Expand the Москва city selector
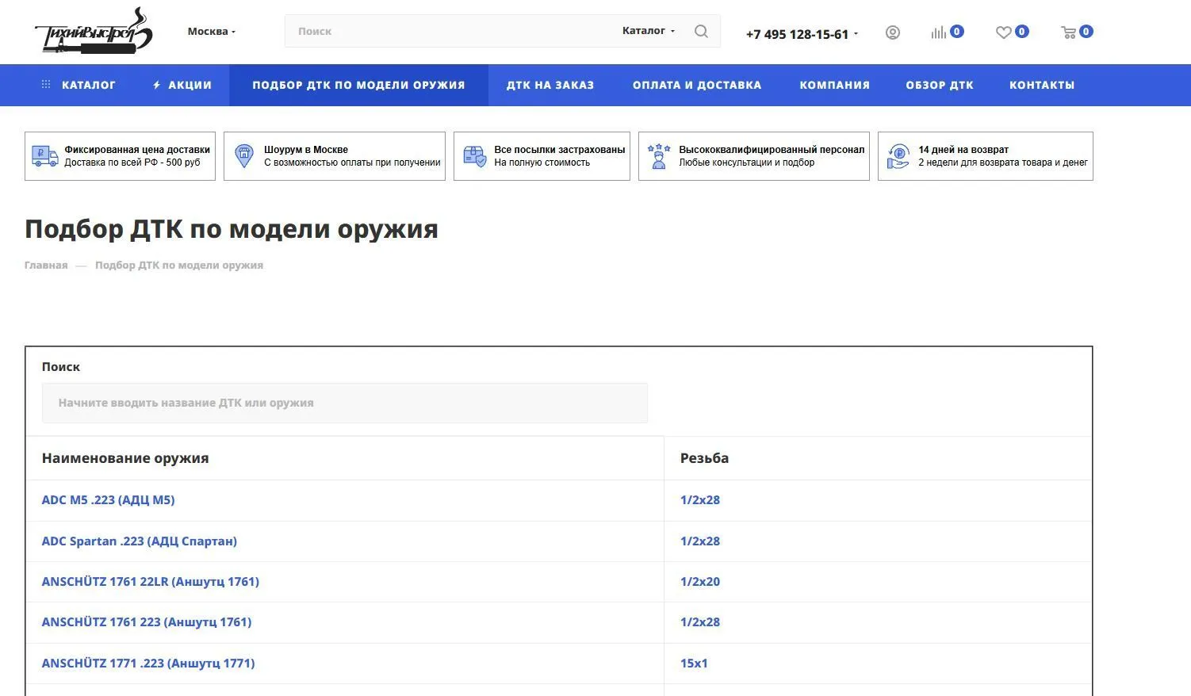 click(211, 32)
